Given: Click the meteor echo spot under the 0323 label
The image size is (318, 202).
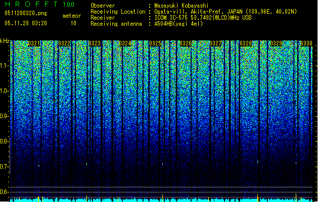Looking at the screenshot, I should pos(87,164).
